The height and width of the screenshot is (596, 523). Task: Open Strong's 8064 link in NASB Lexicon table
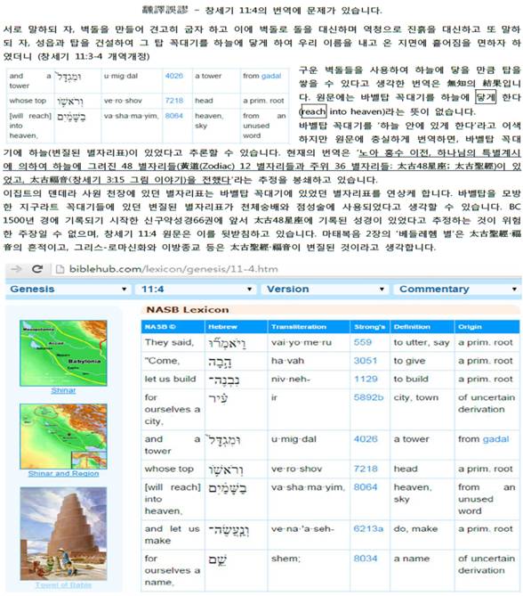[x=365, y=487]
